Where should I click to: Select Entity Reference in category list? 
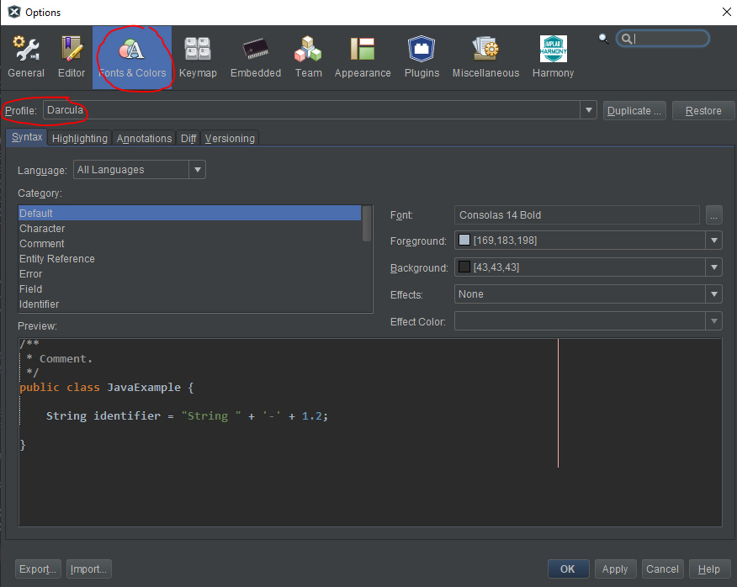189,258
